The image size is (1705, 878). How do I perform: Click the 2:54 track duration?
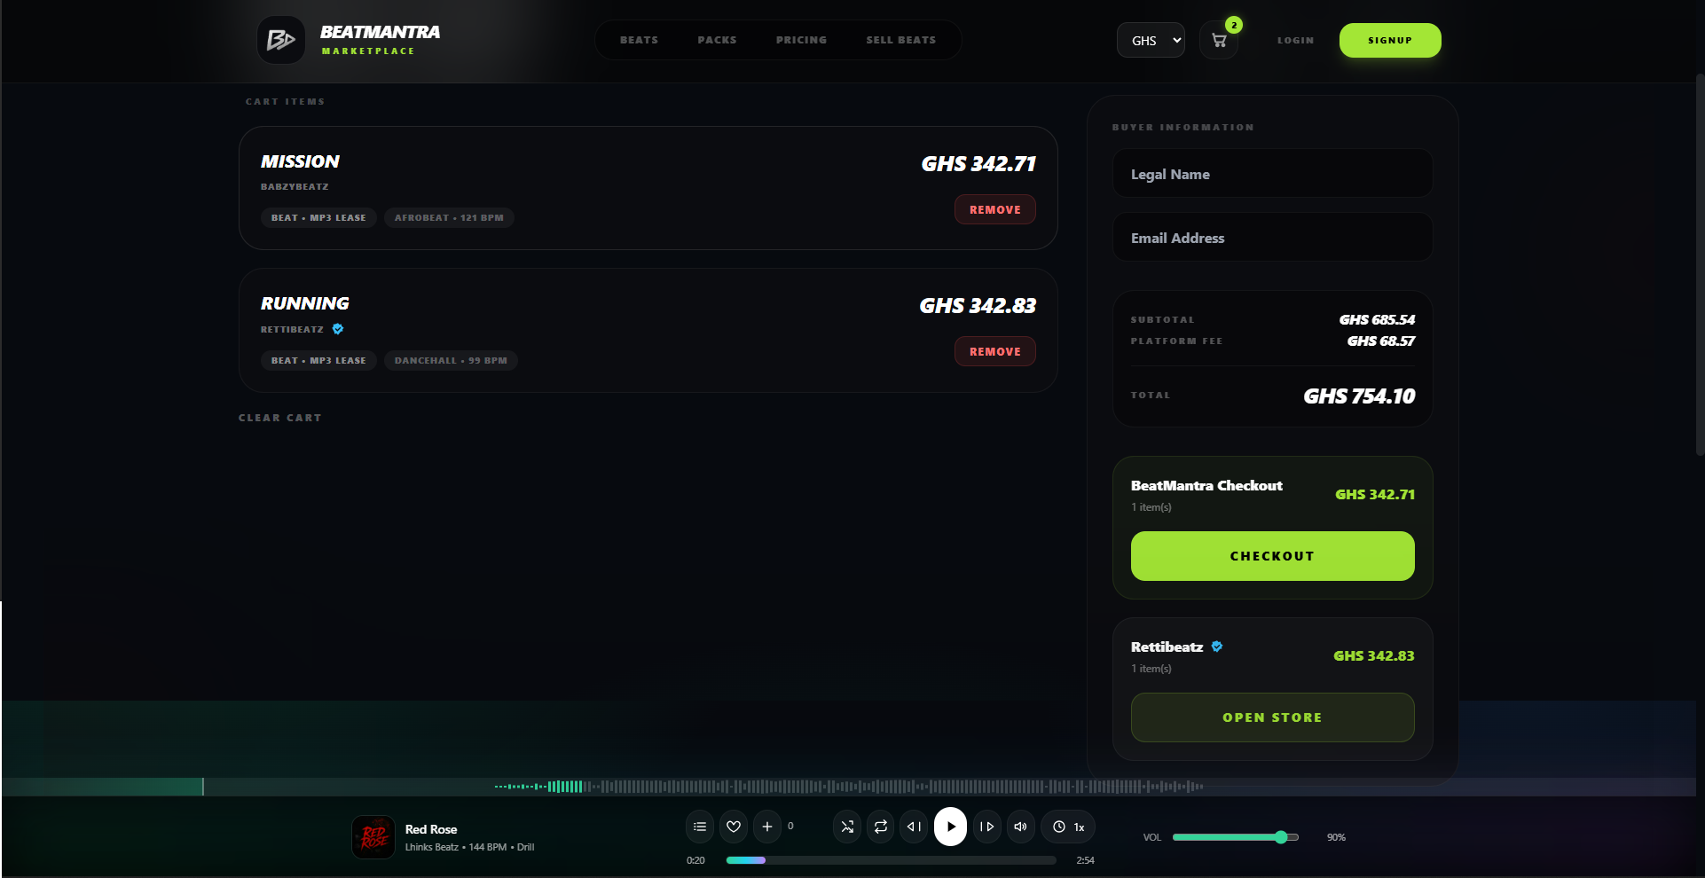point(1085,860)
